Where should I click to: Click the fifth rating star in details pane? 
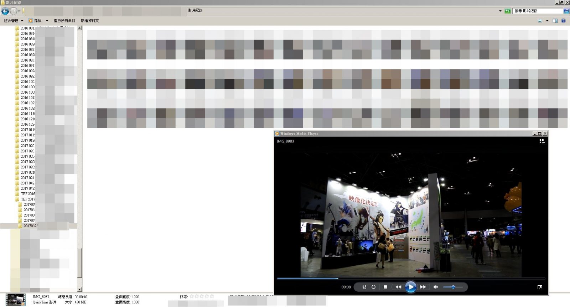212,296
